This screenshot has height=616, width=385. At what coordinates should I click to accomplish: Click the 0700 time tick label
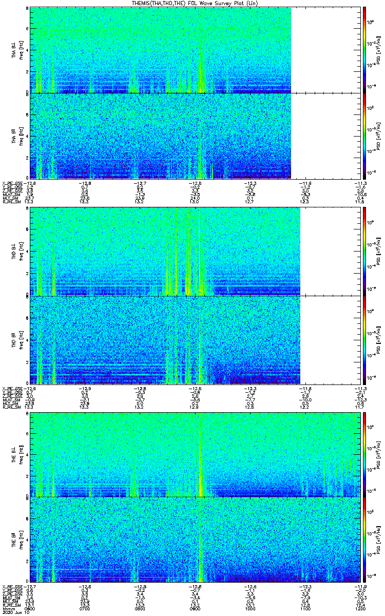[x=85, y=609]
